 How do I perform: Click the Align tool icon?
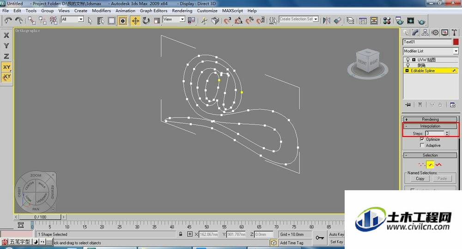coord(338,20)
